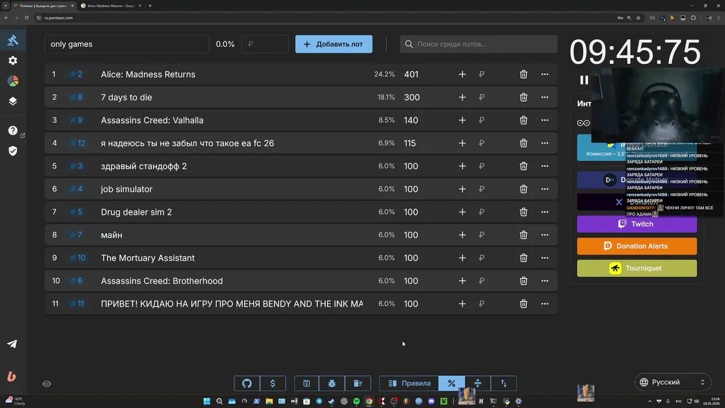
Task: Open more options for job simulator
Action: point(545,189)
